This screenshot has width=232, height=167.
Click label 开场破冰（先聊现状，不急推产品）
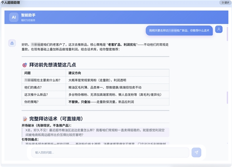click(x=46, y=126)
